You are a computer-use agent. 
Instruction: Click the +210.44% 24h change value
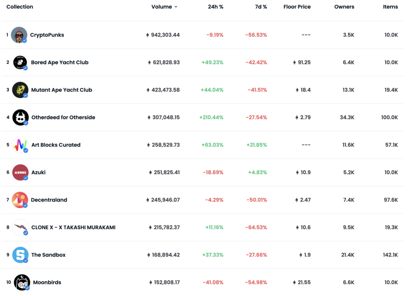tap(211, 117)
